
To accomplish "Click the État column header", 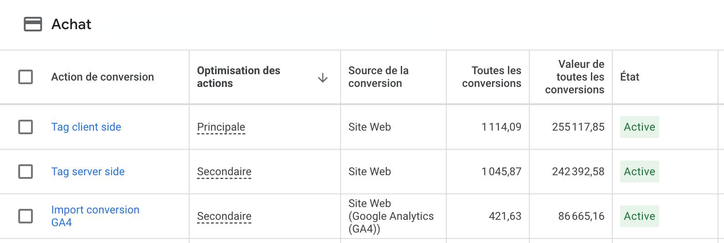I will pos(630,77).
